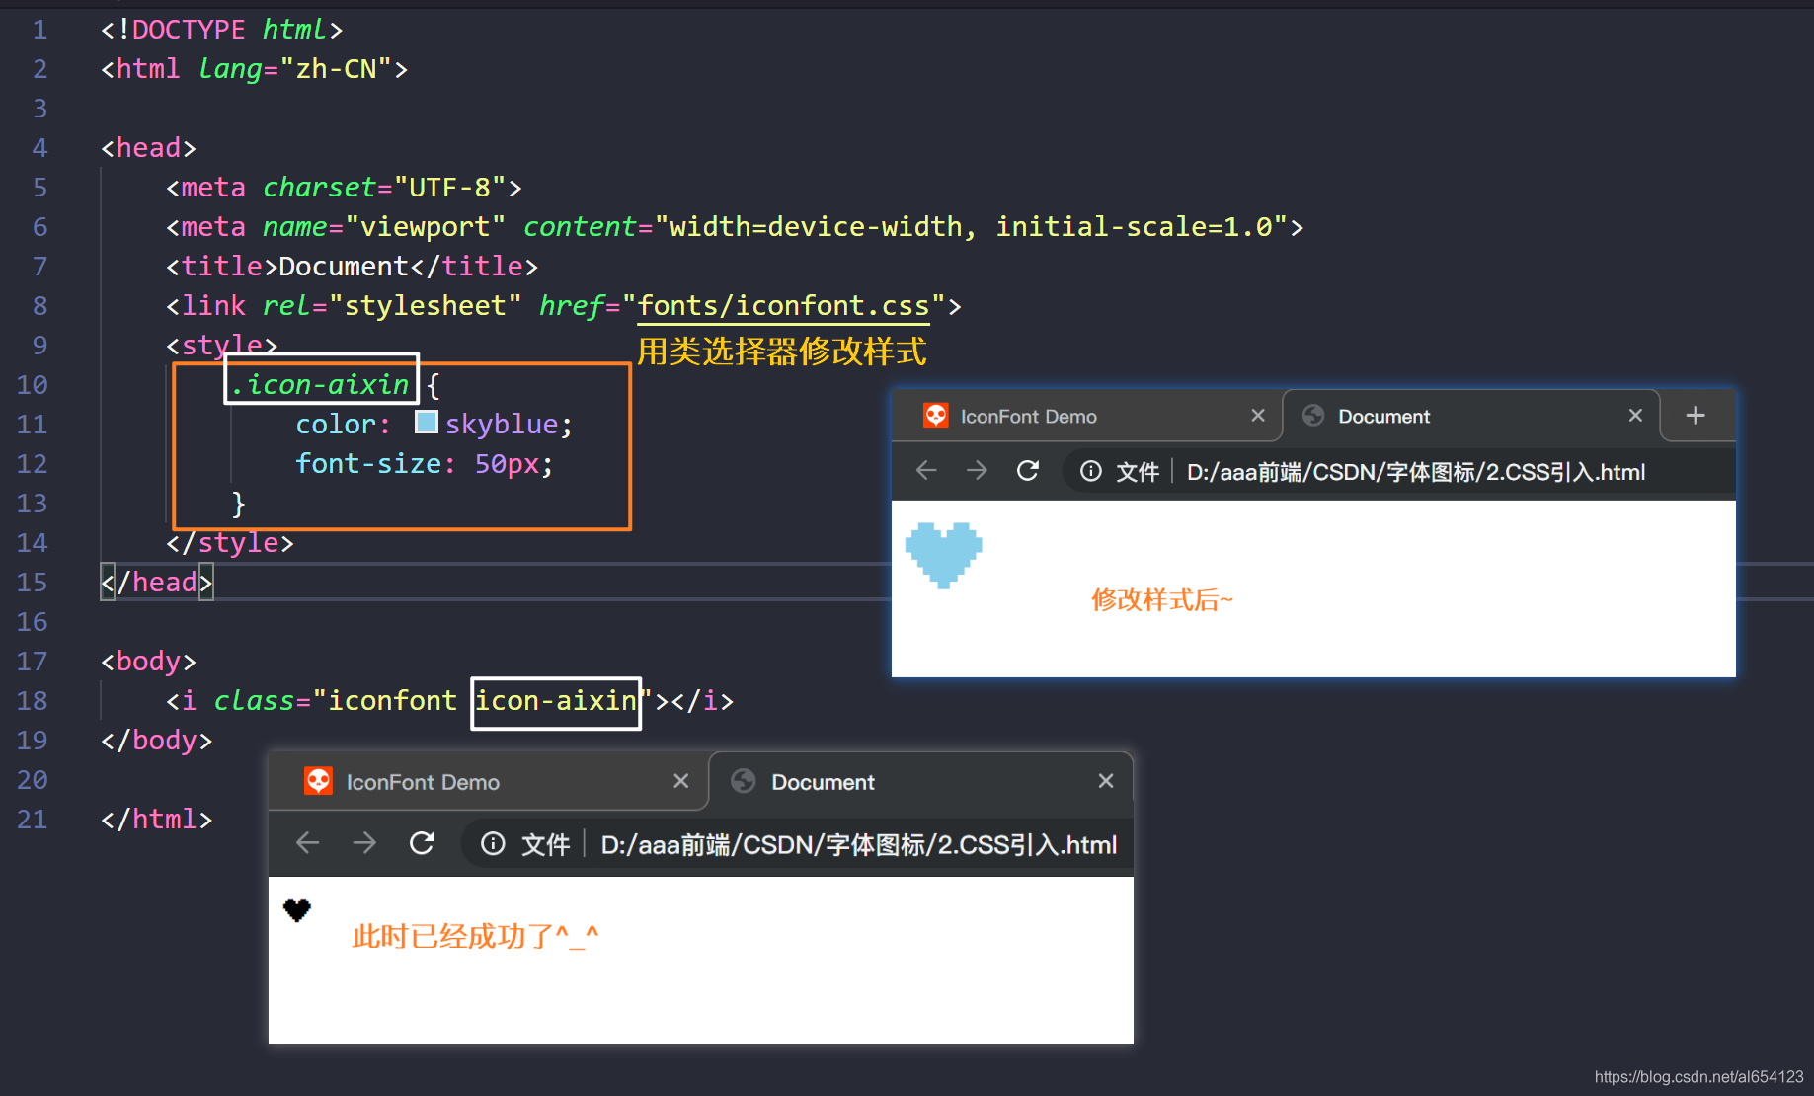View site info icon in upper browser address bar
This screenshot has height=1096, width=1814.
(1091, 471)
